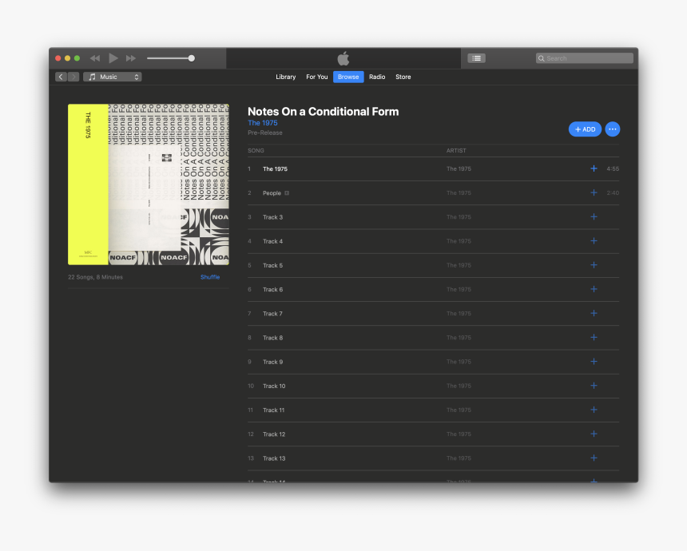Add Track 12 using plus icon
687x551 pixels.
pos(594,434)
